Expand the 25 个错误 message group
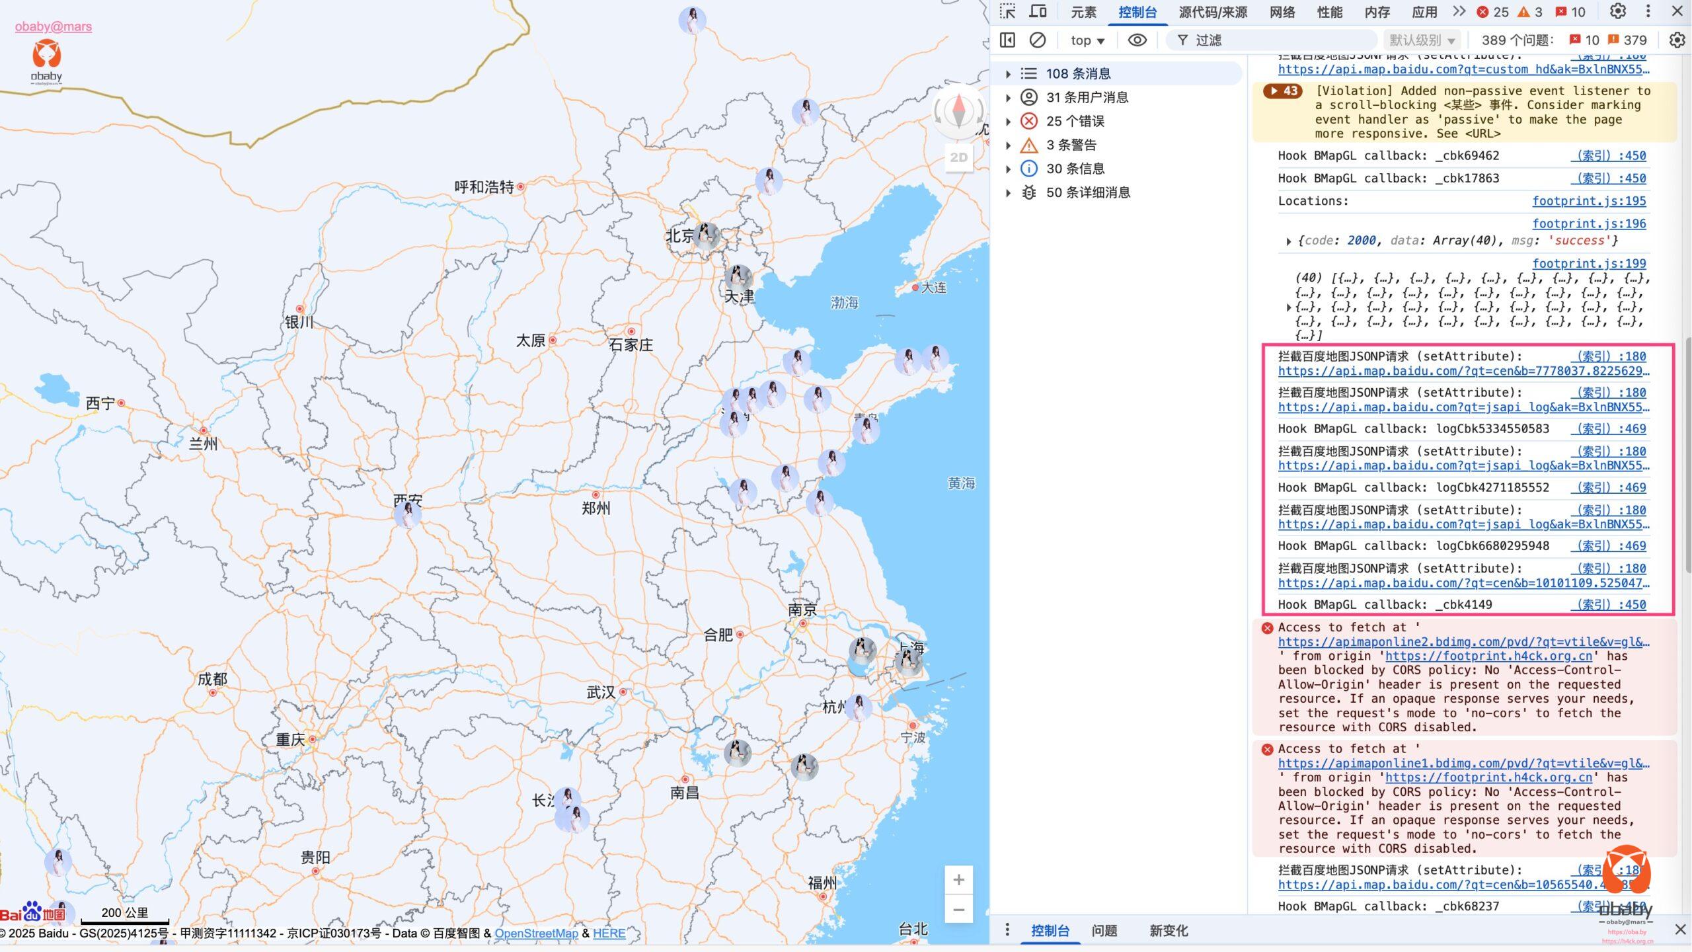1692x952 pixels. coord(1008,122)
